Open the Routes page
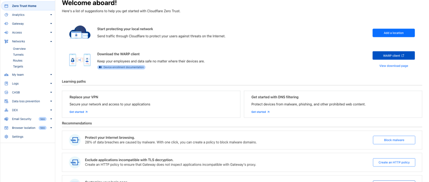The height and width of the screenshot is (182, 429). coord(18,61)
